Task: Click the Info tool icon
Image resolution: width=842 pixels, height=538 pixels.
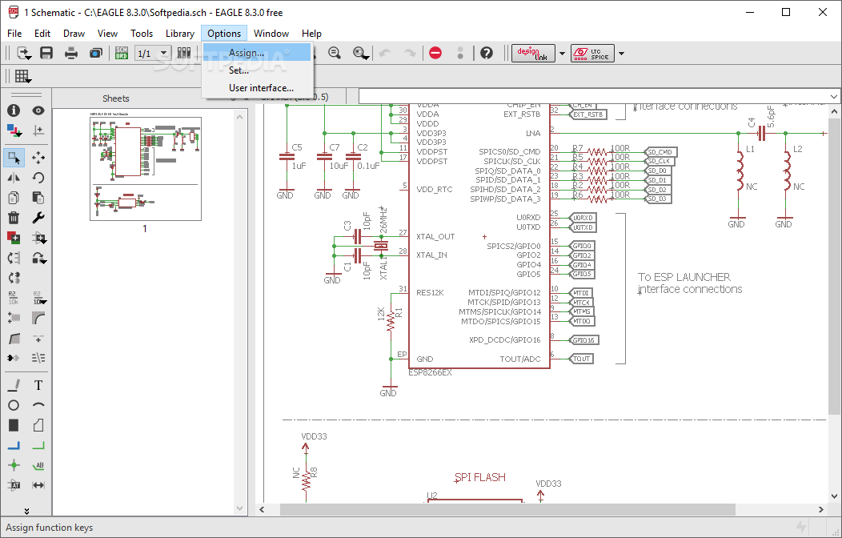Action: click(14, 110)
